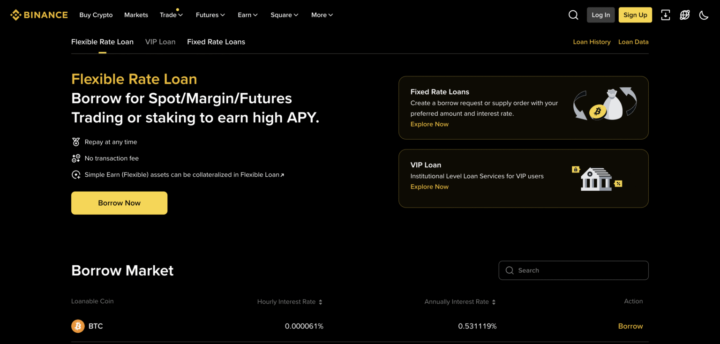Expand the Trade dropdown menu
Image resolution: width=720 pixels, height=344 pixels.
(171, 15)
